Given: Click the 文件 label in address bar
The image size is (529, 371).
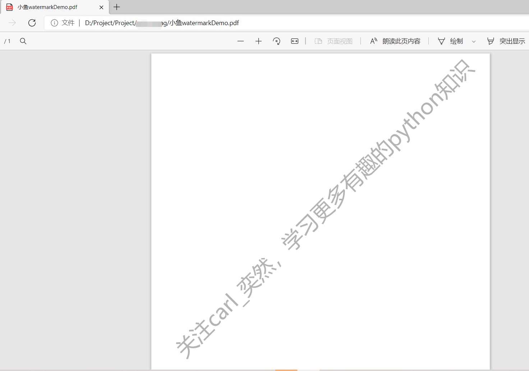Looking at the screenshot, I should click(x=68, y=23).
